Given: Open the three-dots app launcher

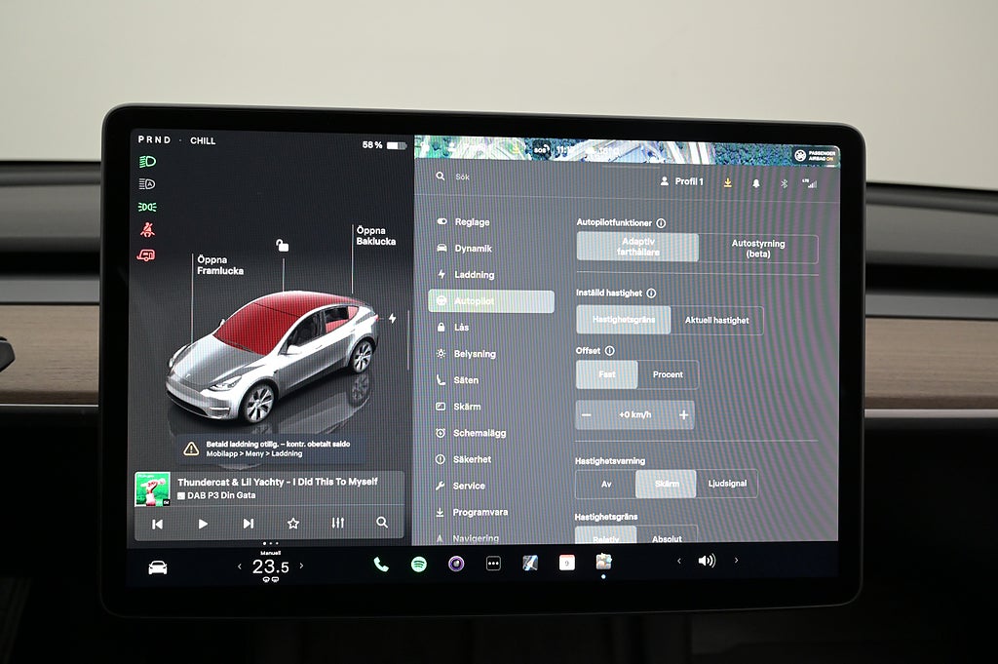Looking at the screenshot, I should tap(493, 564).
